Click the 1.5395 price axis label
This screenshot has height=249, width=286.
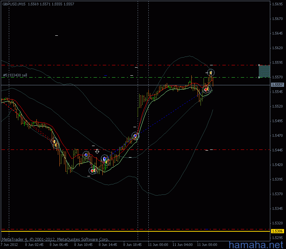[x=278, y=179]
